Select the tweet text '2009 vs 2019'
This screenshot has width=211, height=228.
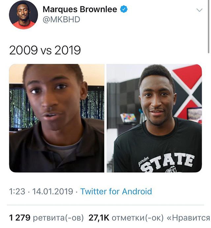45,50
